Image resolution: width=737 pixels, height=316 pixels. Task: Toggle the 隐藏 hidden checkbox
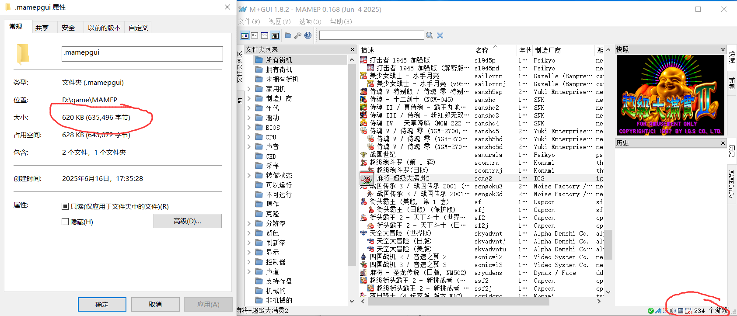click(65, 222)
